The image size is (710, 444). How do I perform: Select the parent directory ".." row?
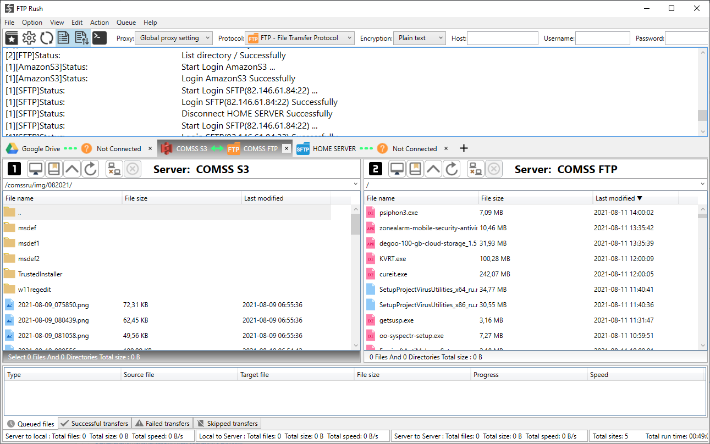tap(167, 212)
